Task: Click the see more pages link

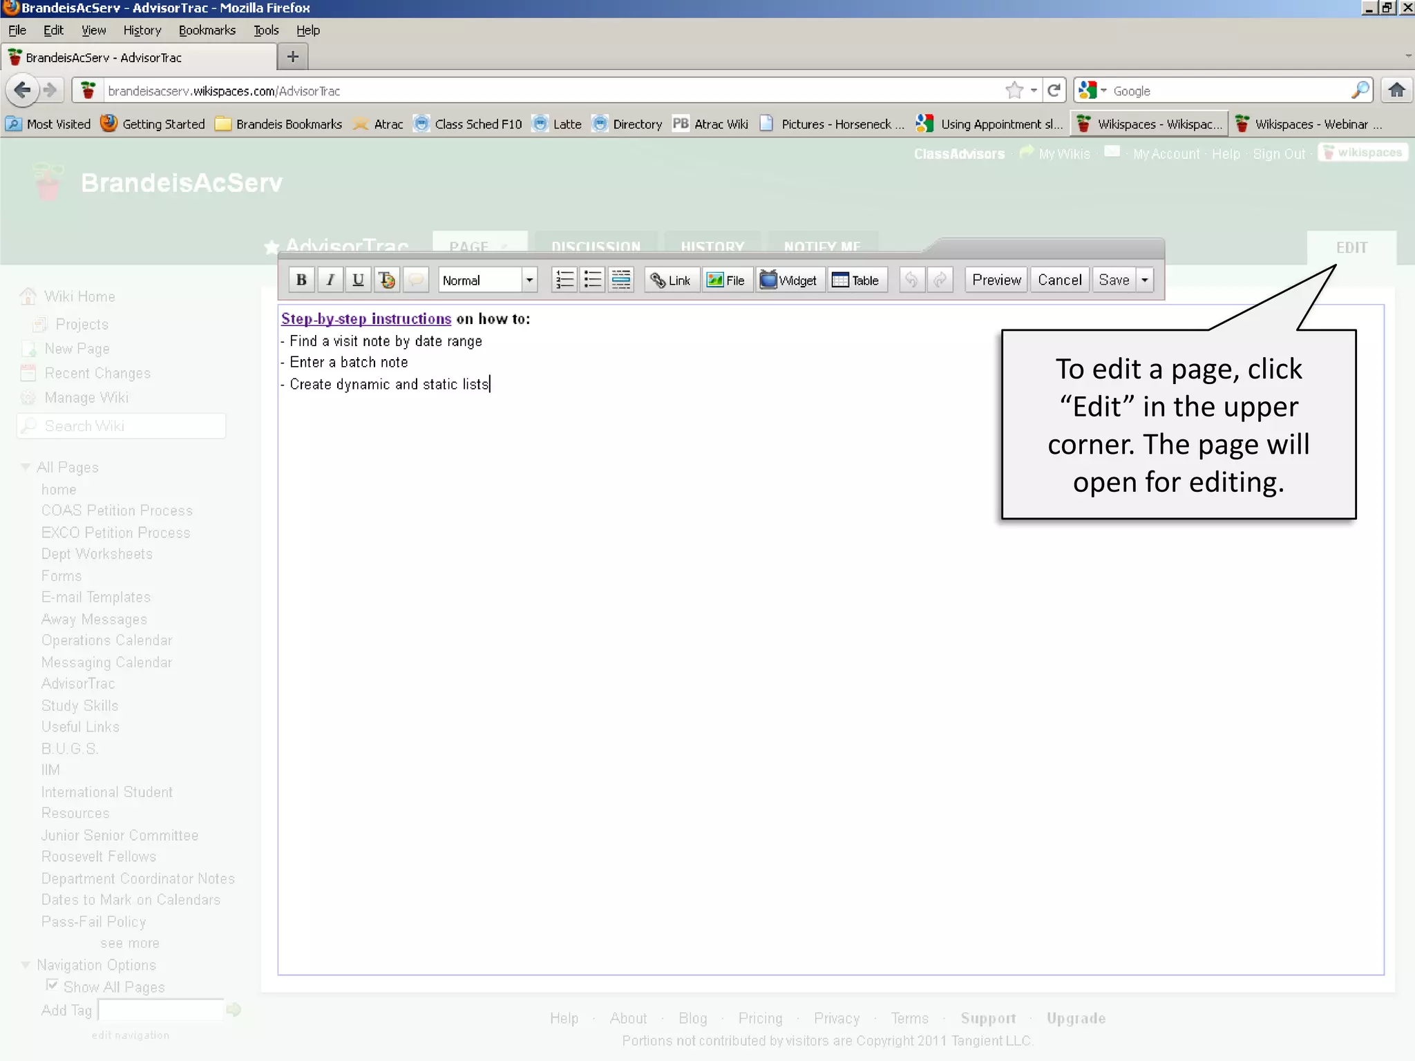Action: coord(130,943)
